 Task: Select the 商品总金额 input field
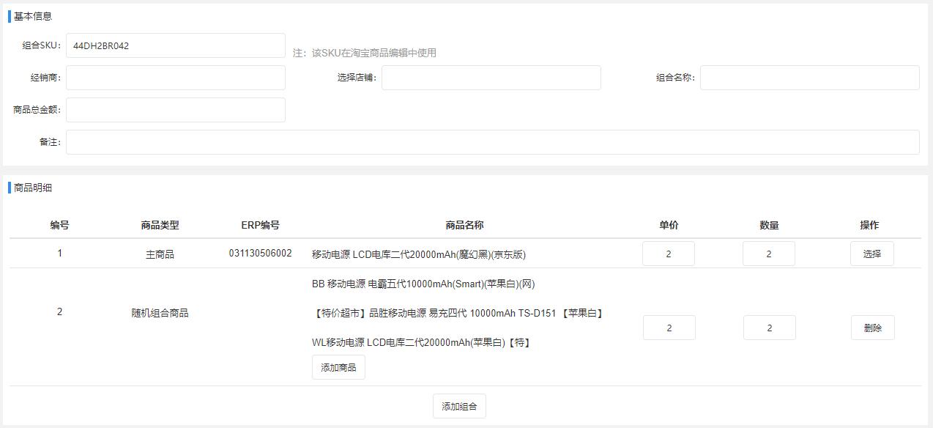tap(175, 110)
